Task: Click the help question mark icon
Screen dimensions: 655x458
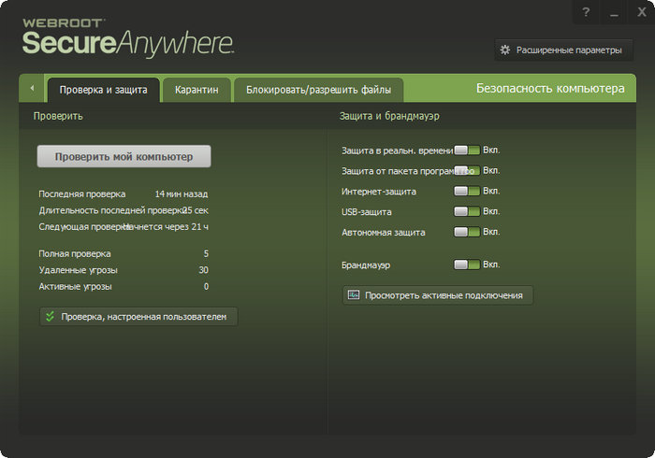Action: (x=586, y=12)
